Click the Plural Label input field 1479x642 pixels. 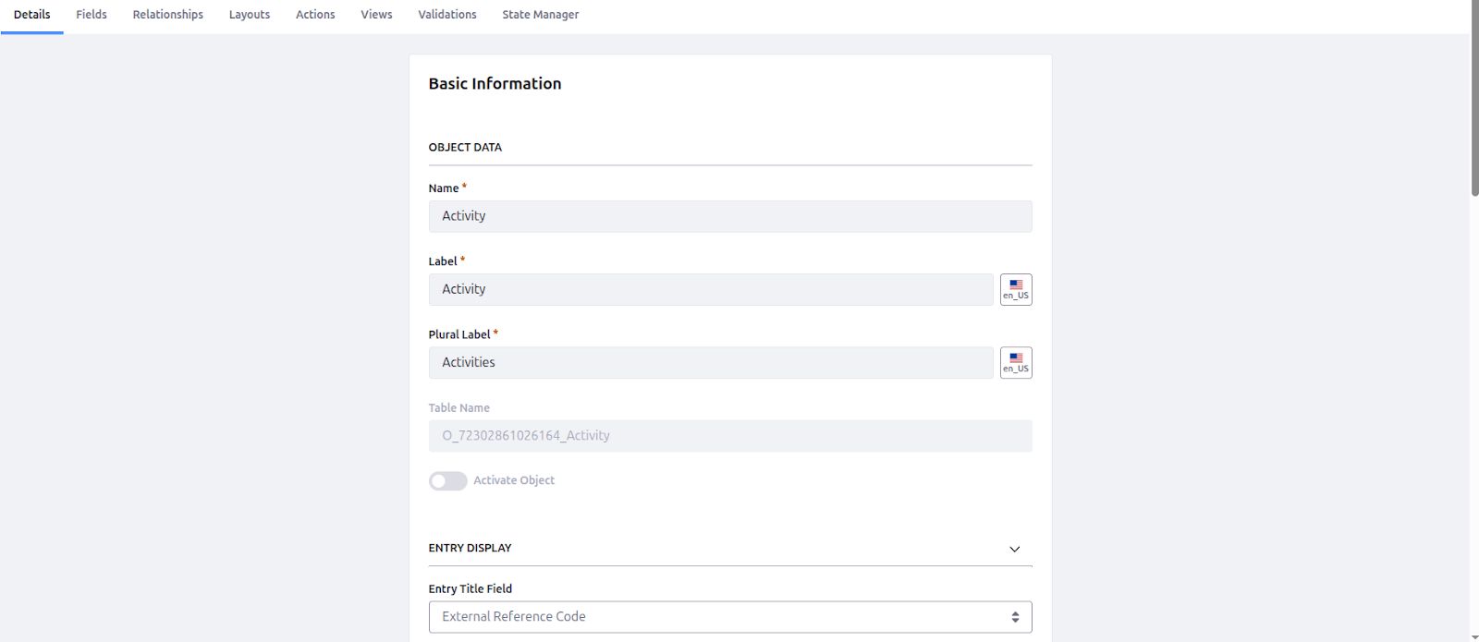(710, 362)
